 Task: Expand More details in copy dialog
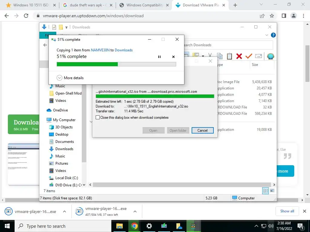[x=70, y=78]
